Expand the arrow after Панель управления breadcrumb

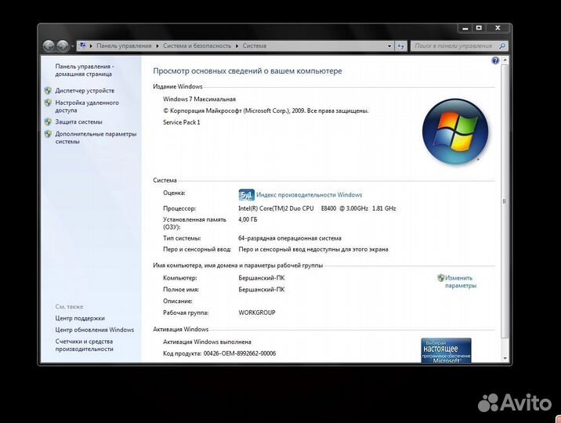click(157, 46)
